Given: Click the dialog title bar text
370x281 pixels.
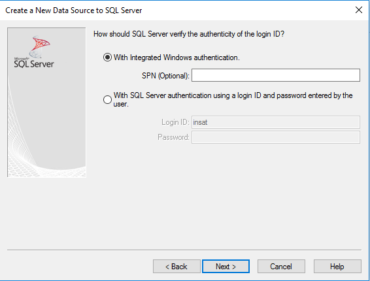Looking at the screenshot, I should (x=74, y=10).
